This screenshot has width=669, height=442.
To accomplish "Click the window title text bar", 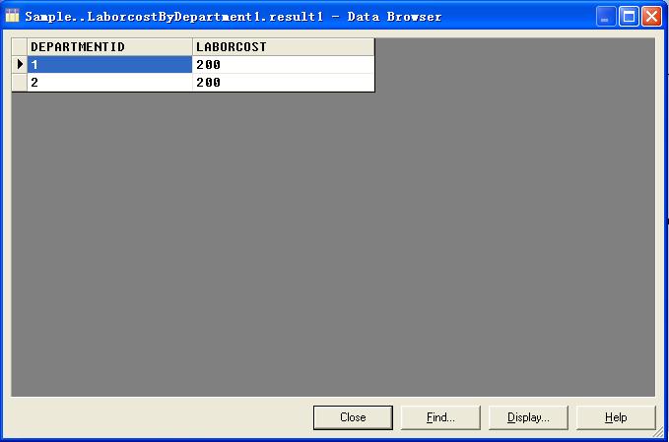I will pyautogui.click(x=233, y=17).
